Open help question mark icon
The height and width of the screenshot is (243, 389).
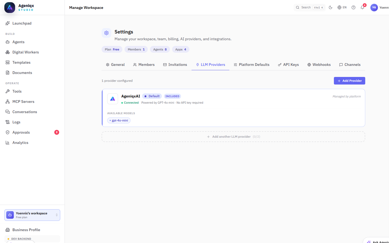(353, 8)
